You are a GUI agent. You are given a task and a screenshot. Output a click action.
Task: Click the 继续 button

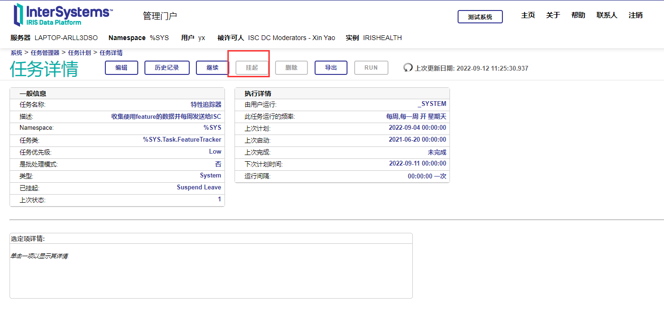pos(213,68)
